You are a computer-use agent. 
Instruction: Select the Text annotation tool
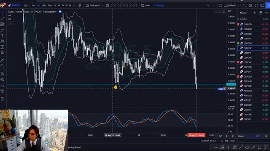[x=3, y=36]
